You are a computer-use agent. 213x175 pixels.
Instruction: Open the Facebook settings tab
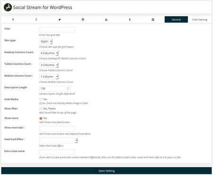click(x=13, y=19)
